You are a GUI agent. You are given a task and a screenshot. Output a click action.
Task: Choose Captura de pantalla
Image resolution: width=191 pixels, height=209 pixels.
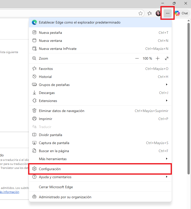click(x=100, y=143)
